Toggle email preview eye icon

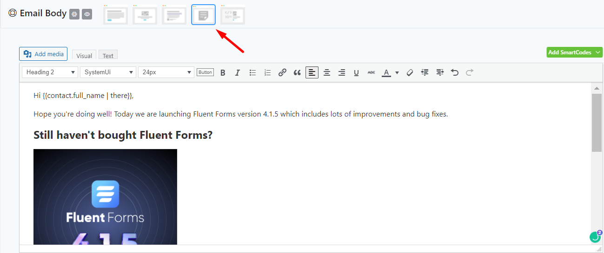coord(87,14)
